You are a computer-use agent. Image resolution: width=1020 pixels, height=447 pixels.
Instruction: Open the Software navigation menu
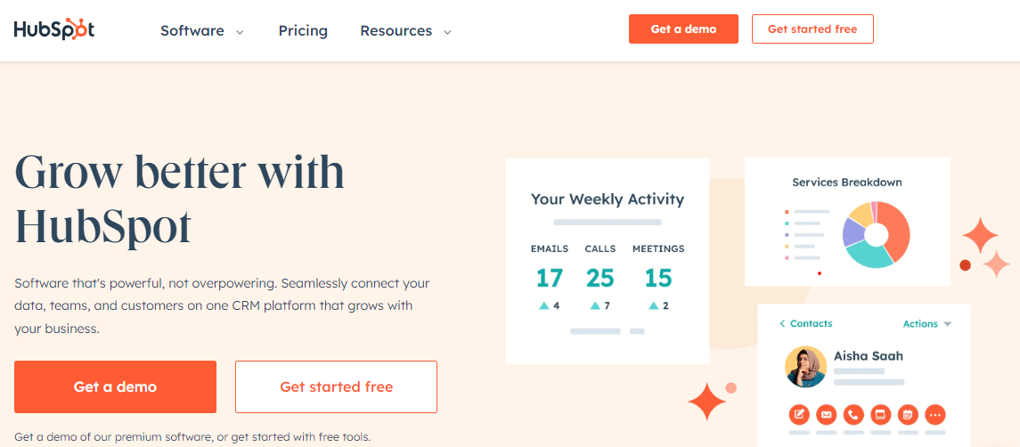(x=192, y=30)
